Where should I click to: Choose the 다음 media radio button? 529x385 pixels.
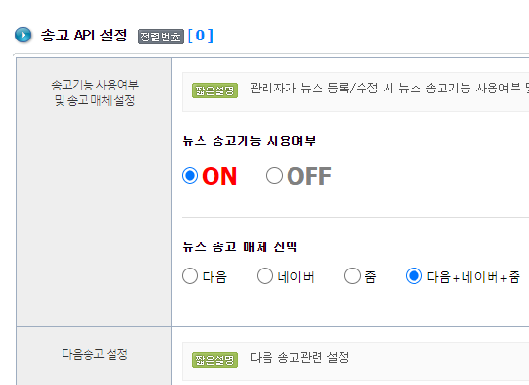click(189, 276)
